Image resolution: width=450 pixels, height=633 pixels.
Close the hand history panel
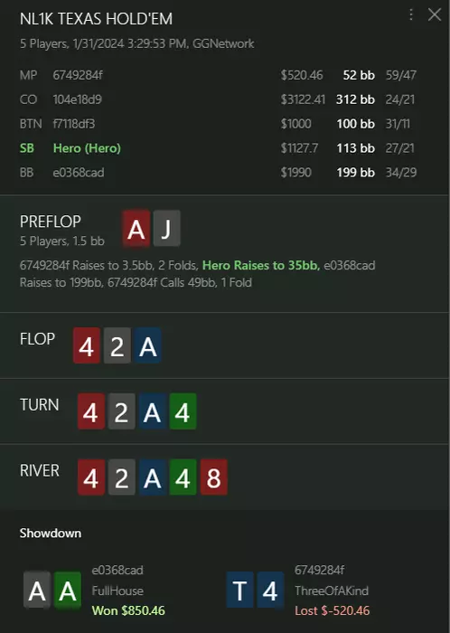coord(435,15)
